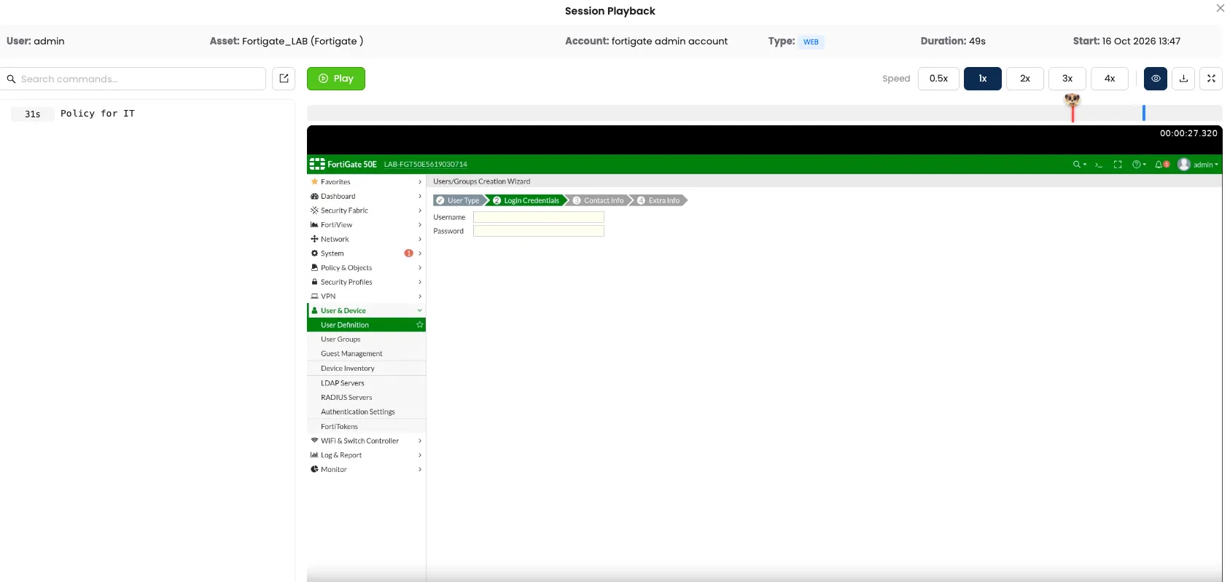Switch speed to 4x
Viewport: 1230px width, 582px height.
coord(1110,79)
